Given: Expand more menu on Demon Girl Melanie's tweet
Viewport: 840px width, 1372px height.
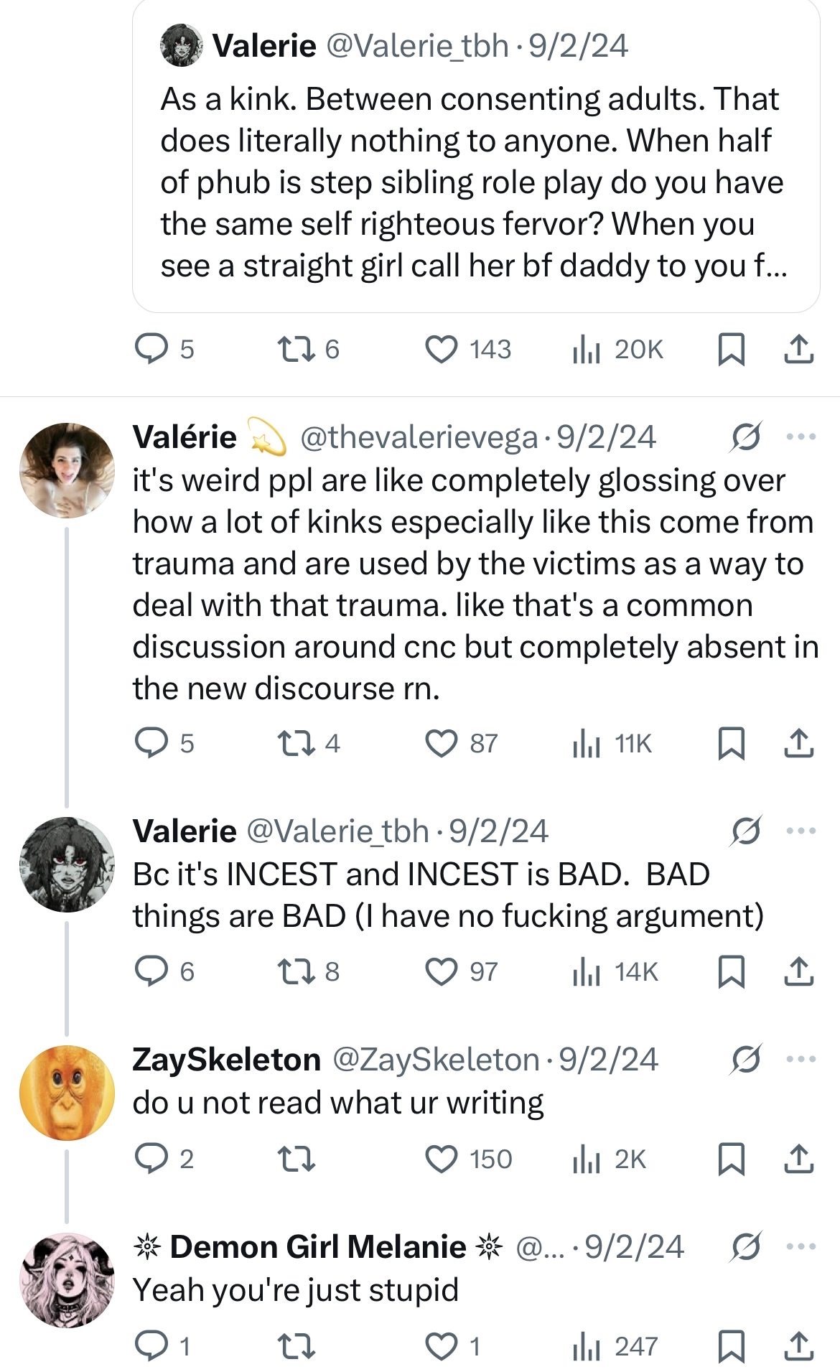Looking at the screenshot, I should click(801, 1246).
